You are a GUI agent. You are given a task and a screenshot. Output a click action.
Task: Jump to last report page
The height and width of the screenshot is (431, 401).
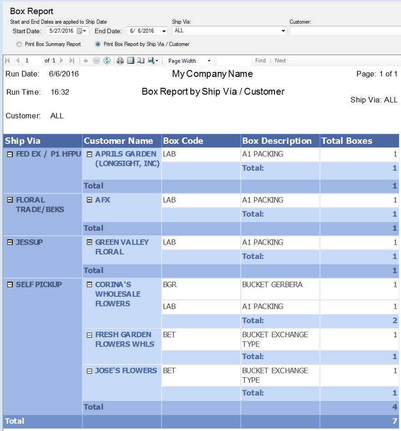72,61
